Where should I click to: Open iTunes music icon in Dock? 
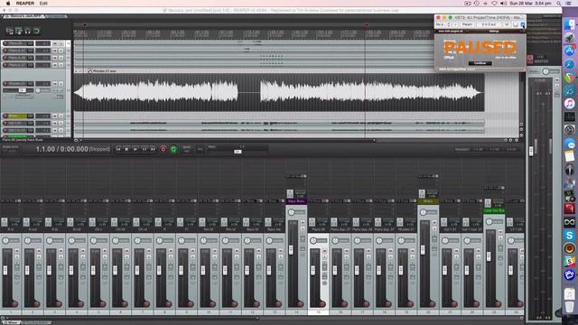click(x=570, y=104)
